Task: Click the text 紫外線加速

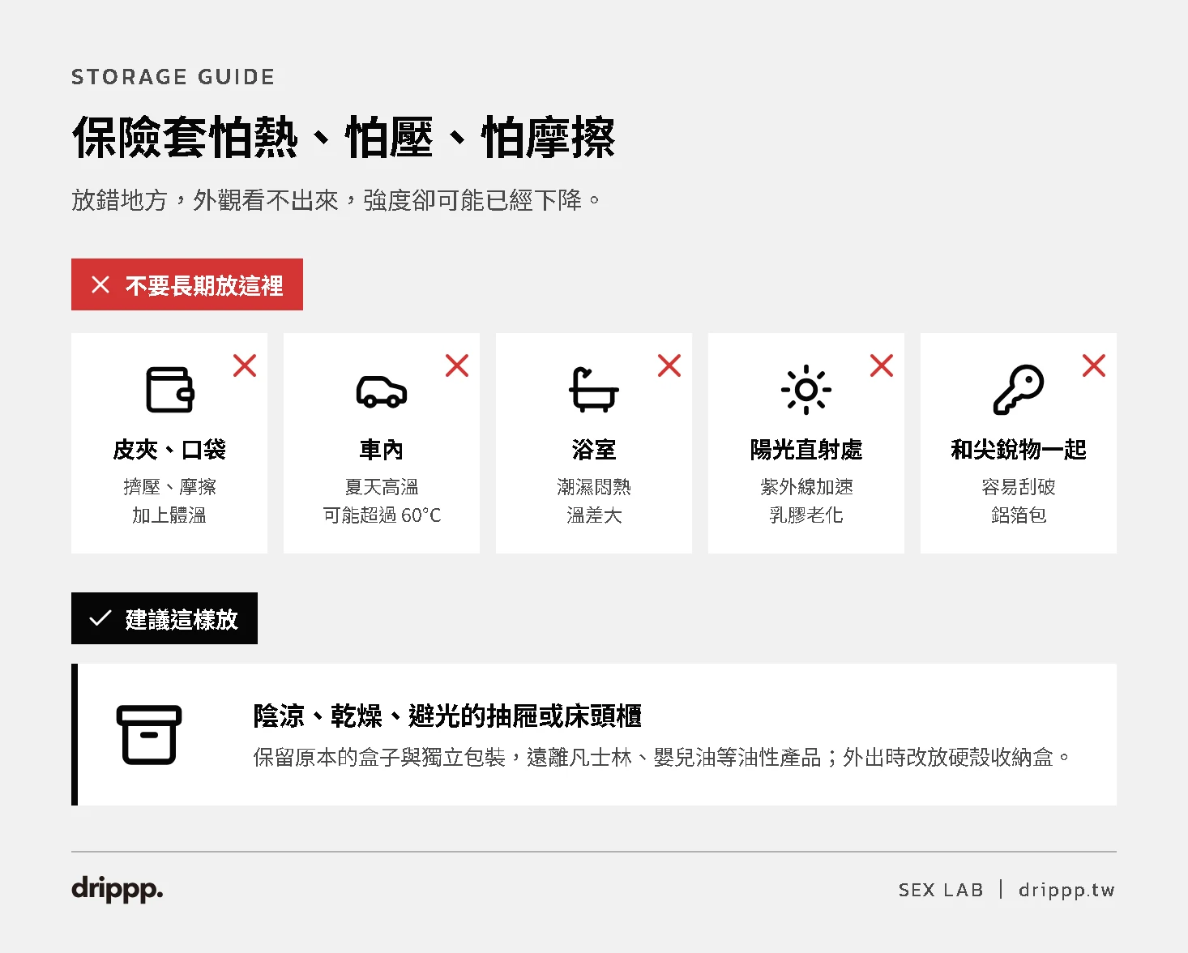Action: 806,487
